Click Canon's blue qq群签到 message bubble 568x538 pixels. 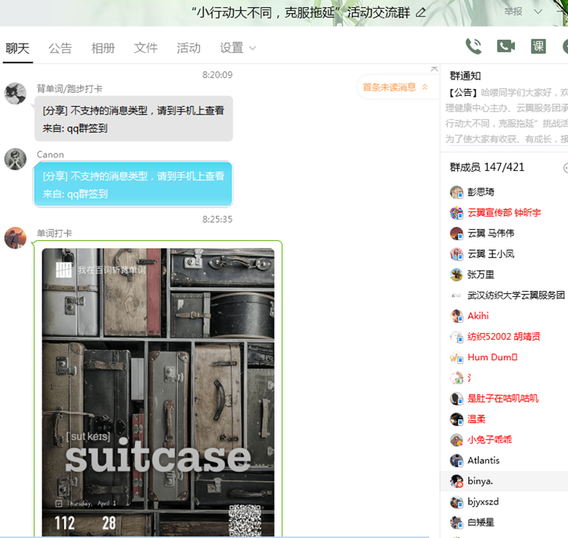(x=133, y=185)
